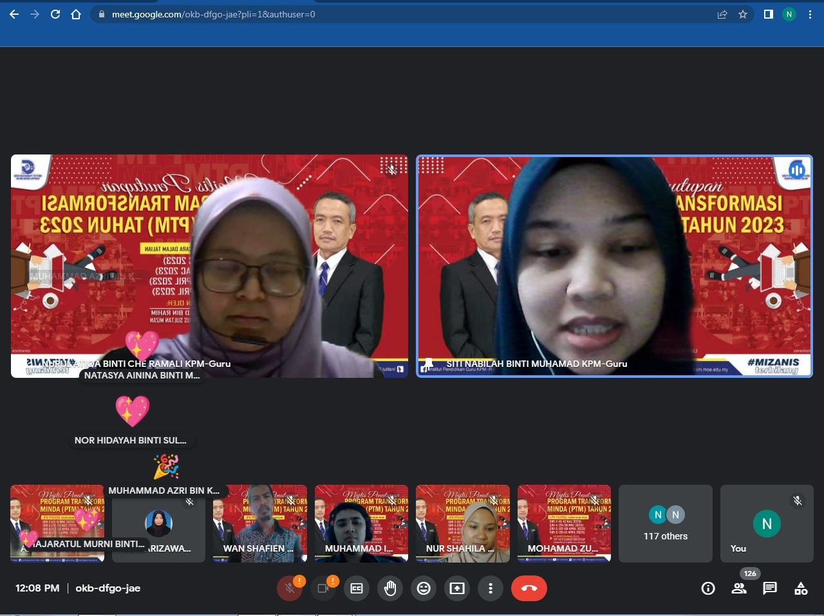Click the NOR HIDAYAH BINTI SUL... reaction label
The width and height of the screenshot is (824, 616).
pos(131,440)
